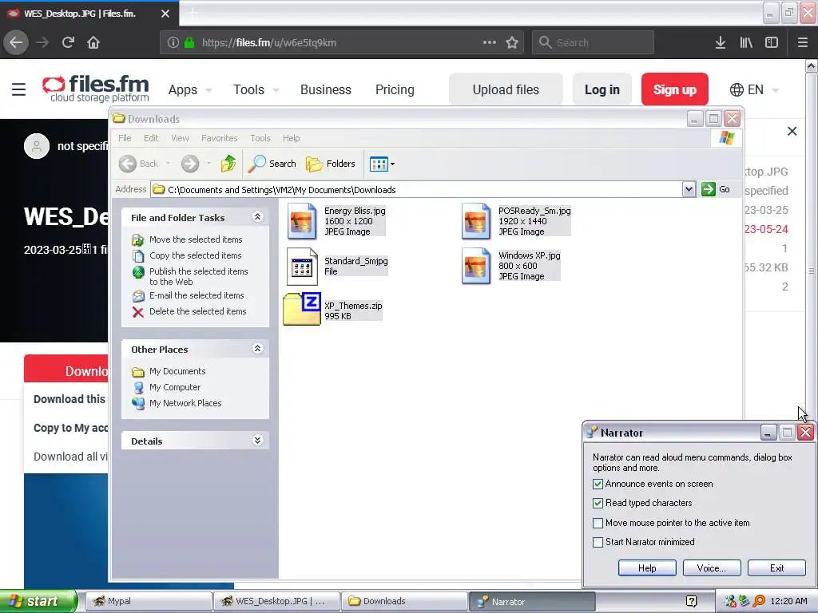This screenshot has width=818, height=613.
Task: Click magnifier icon in system tray
Action: [759, 602]
